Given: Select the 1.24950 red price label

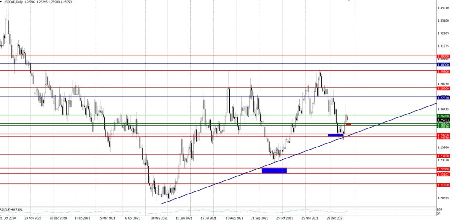Looking at the screenshot, I should (x=443, y=135).
